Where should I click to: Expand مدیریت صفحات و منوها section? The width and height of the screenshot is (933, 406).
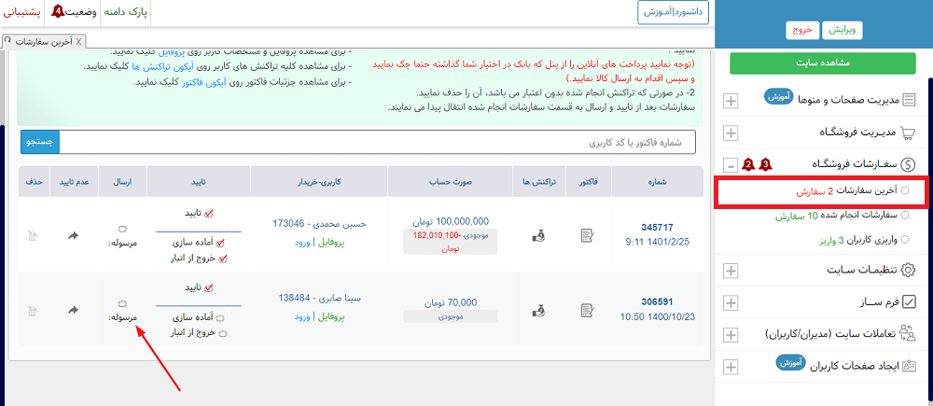coord(731,101)
